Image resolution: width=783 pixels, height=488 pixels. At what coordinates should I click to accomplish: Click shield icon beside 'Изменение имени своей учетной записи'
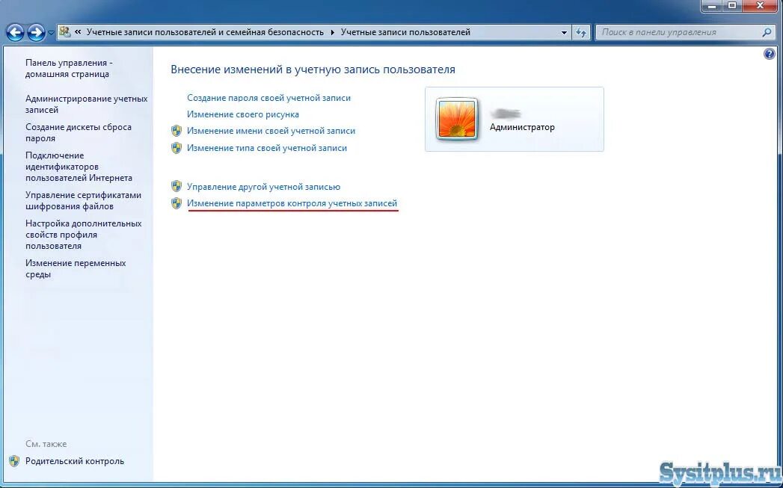coord(176,131)
